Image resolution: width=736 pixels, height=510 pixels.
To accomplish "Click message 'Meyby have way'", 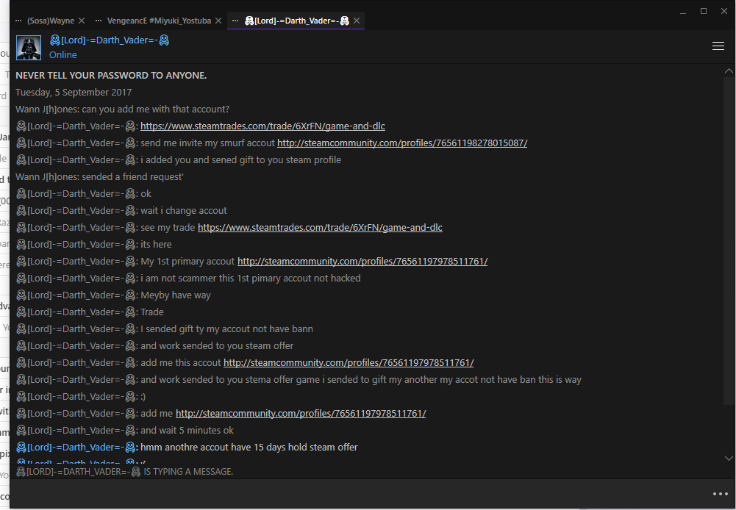I will tap(176, 295).
